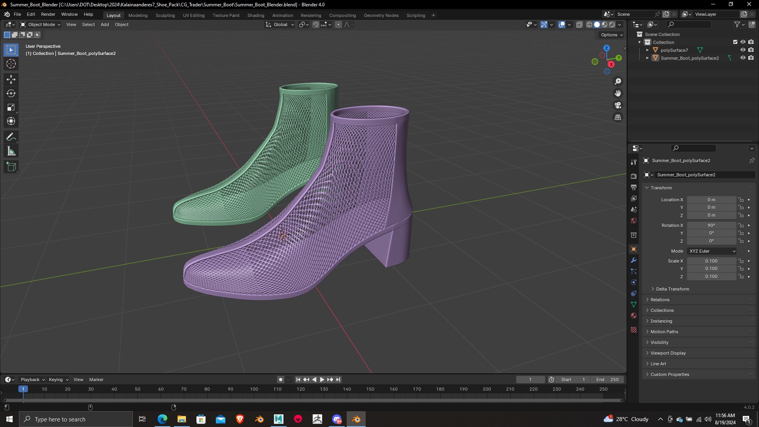Disable polySurface7 in renders camera icon
The height and width of the screenshot is (427, 759).
click(751, 50)
